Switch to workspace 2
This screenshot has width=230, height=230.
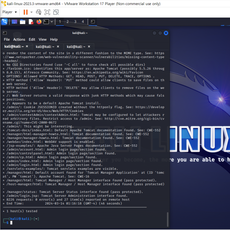click(x=68, y=22)
